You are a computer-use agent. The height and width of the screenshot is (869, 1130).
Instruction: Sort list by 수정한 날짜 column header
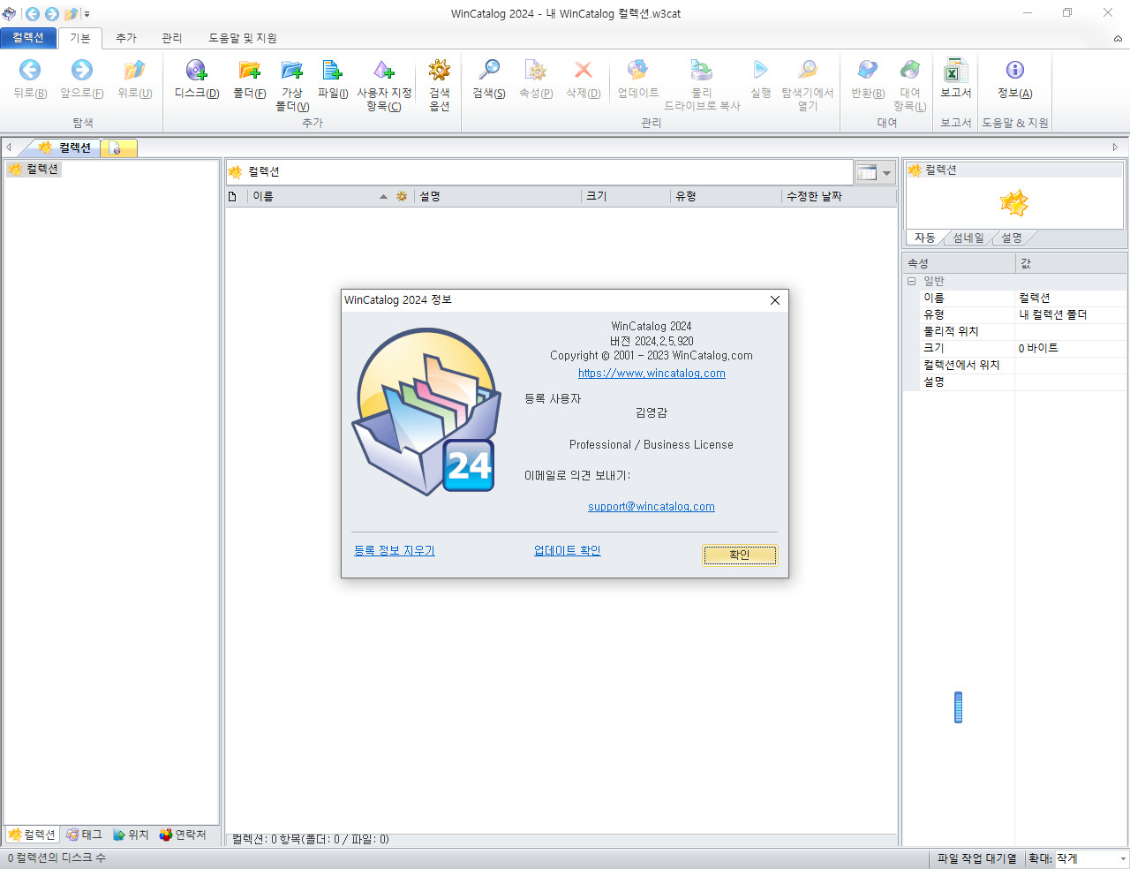[x=839, y=196]
